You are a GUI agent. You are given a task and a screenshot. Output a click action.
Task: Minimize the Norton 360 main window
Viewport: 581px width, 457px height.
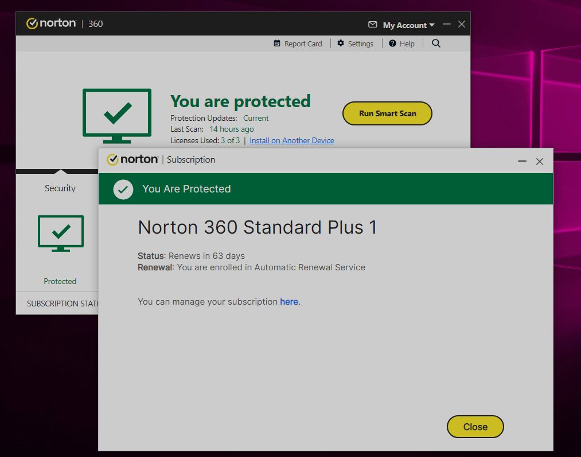(x=446, y=24)
